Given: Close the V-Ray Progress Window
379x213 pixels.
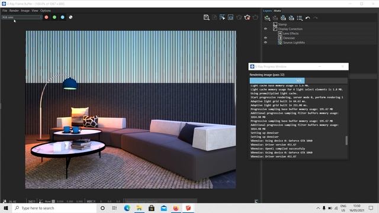Looking at the screenshot, I should click(x=342, y=67).
